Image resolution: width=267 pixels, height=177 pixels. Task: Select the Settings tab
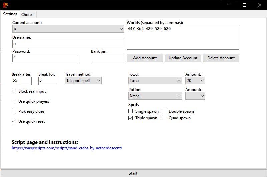click(10, 14)
